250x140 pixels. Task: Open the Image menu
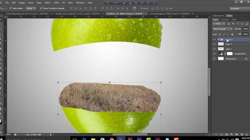click(22, 3)
